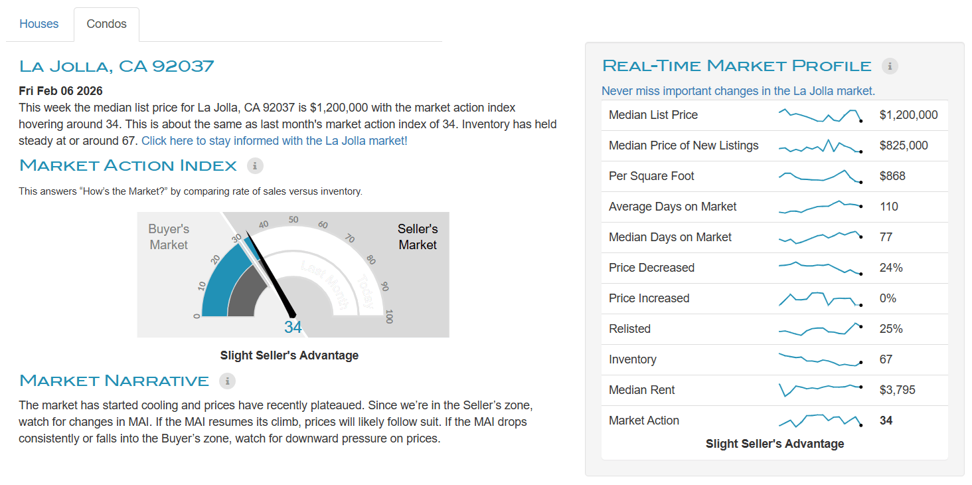Screen dimensions: 972x485
Task: Click the Market Action row sparkline
Action: tap(820, 421)
